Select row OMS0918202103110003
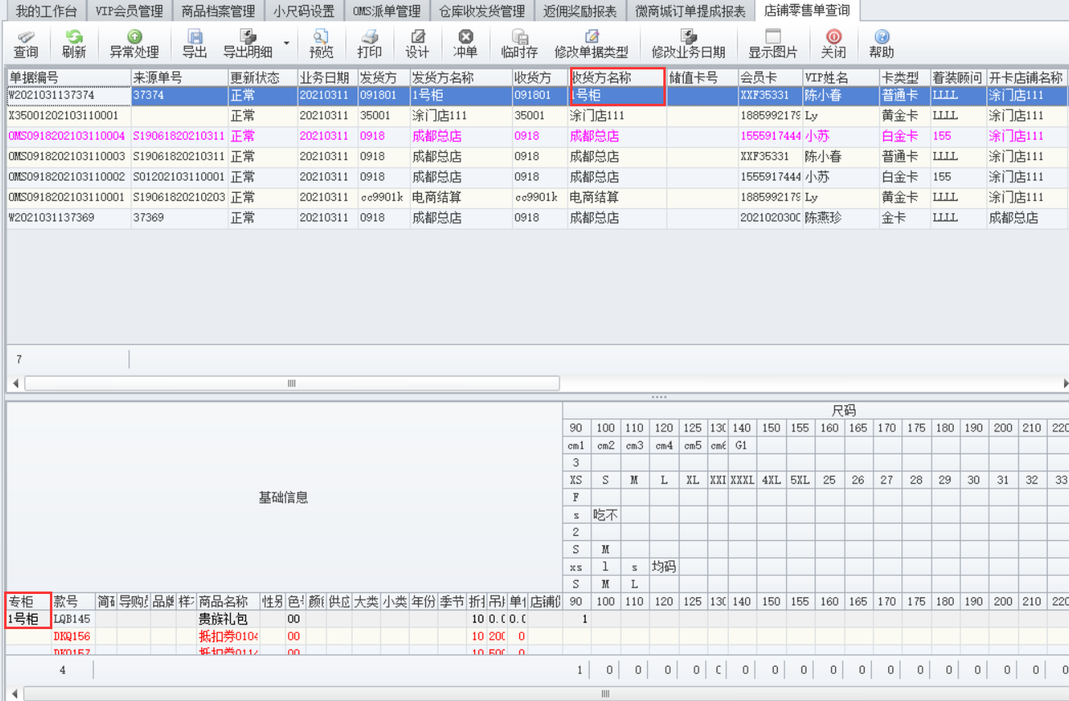This screenshot has height=701, width=1069. tap(537, 157)
